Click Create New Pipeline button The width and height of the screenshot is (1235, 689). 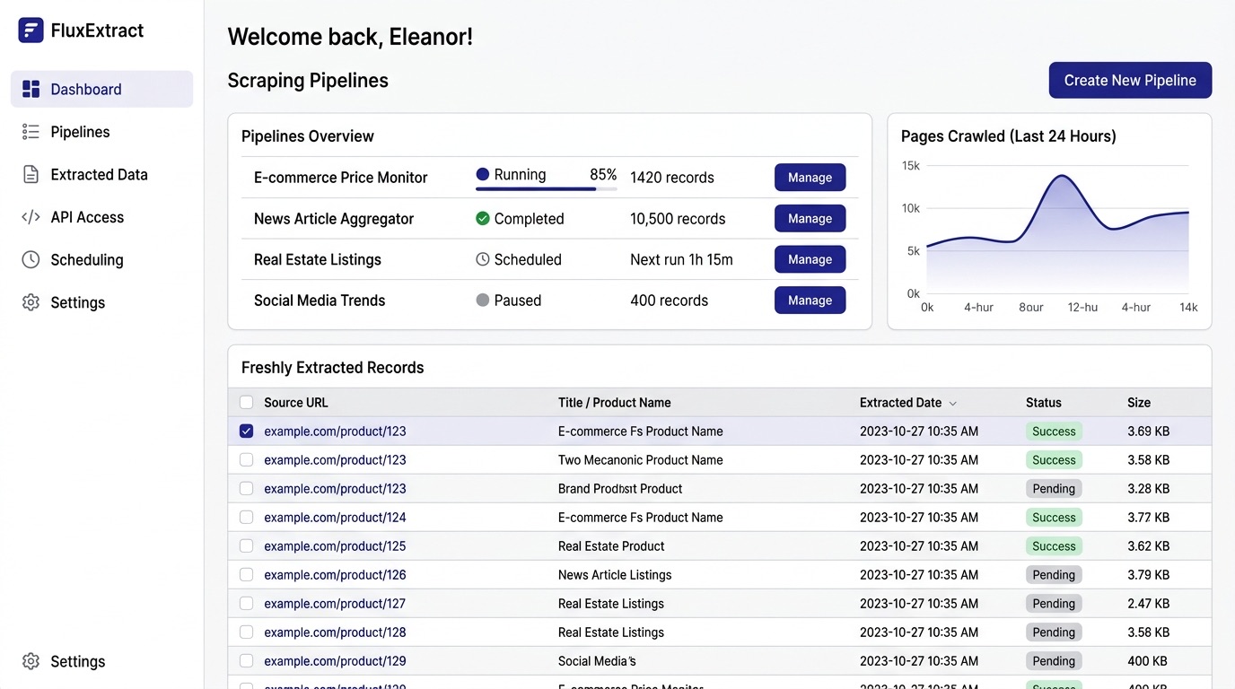click(1130, 80)
